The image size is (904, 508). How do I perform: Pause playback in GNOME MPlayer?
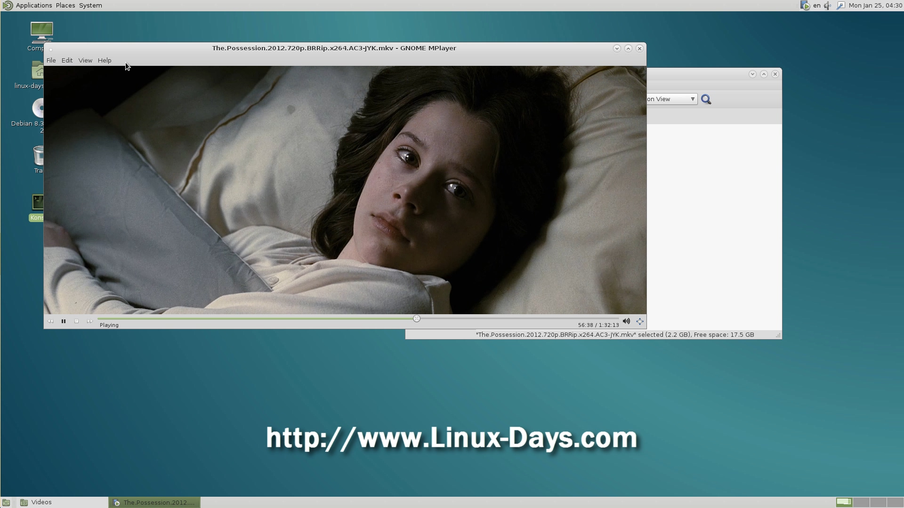(x=64, y=321)
